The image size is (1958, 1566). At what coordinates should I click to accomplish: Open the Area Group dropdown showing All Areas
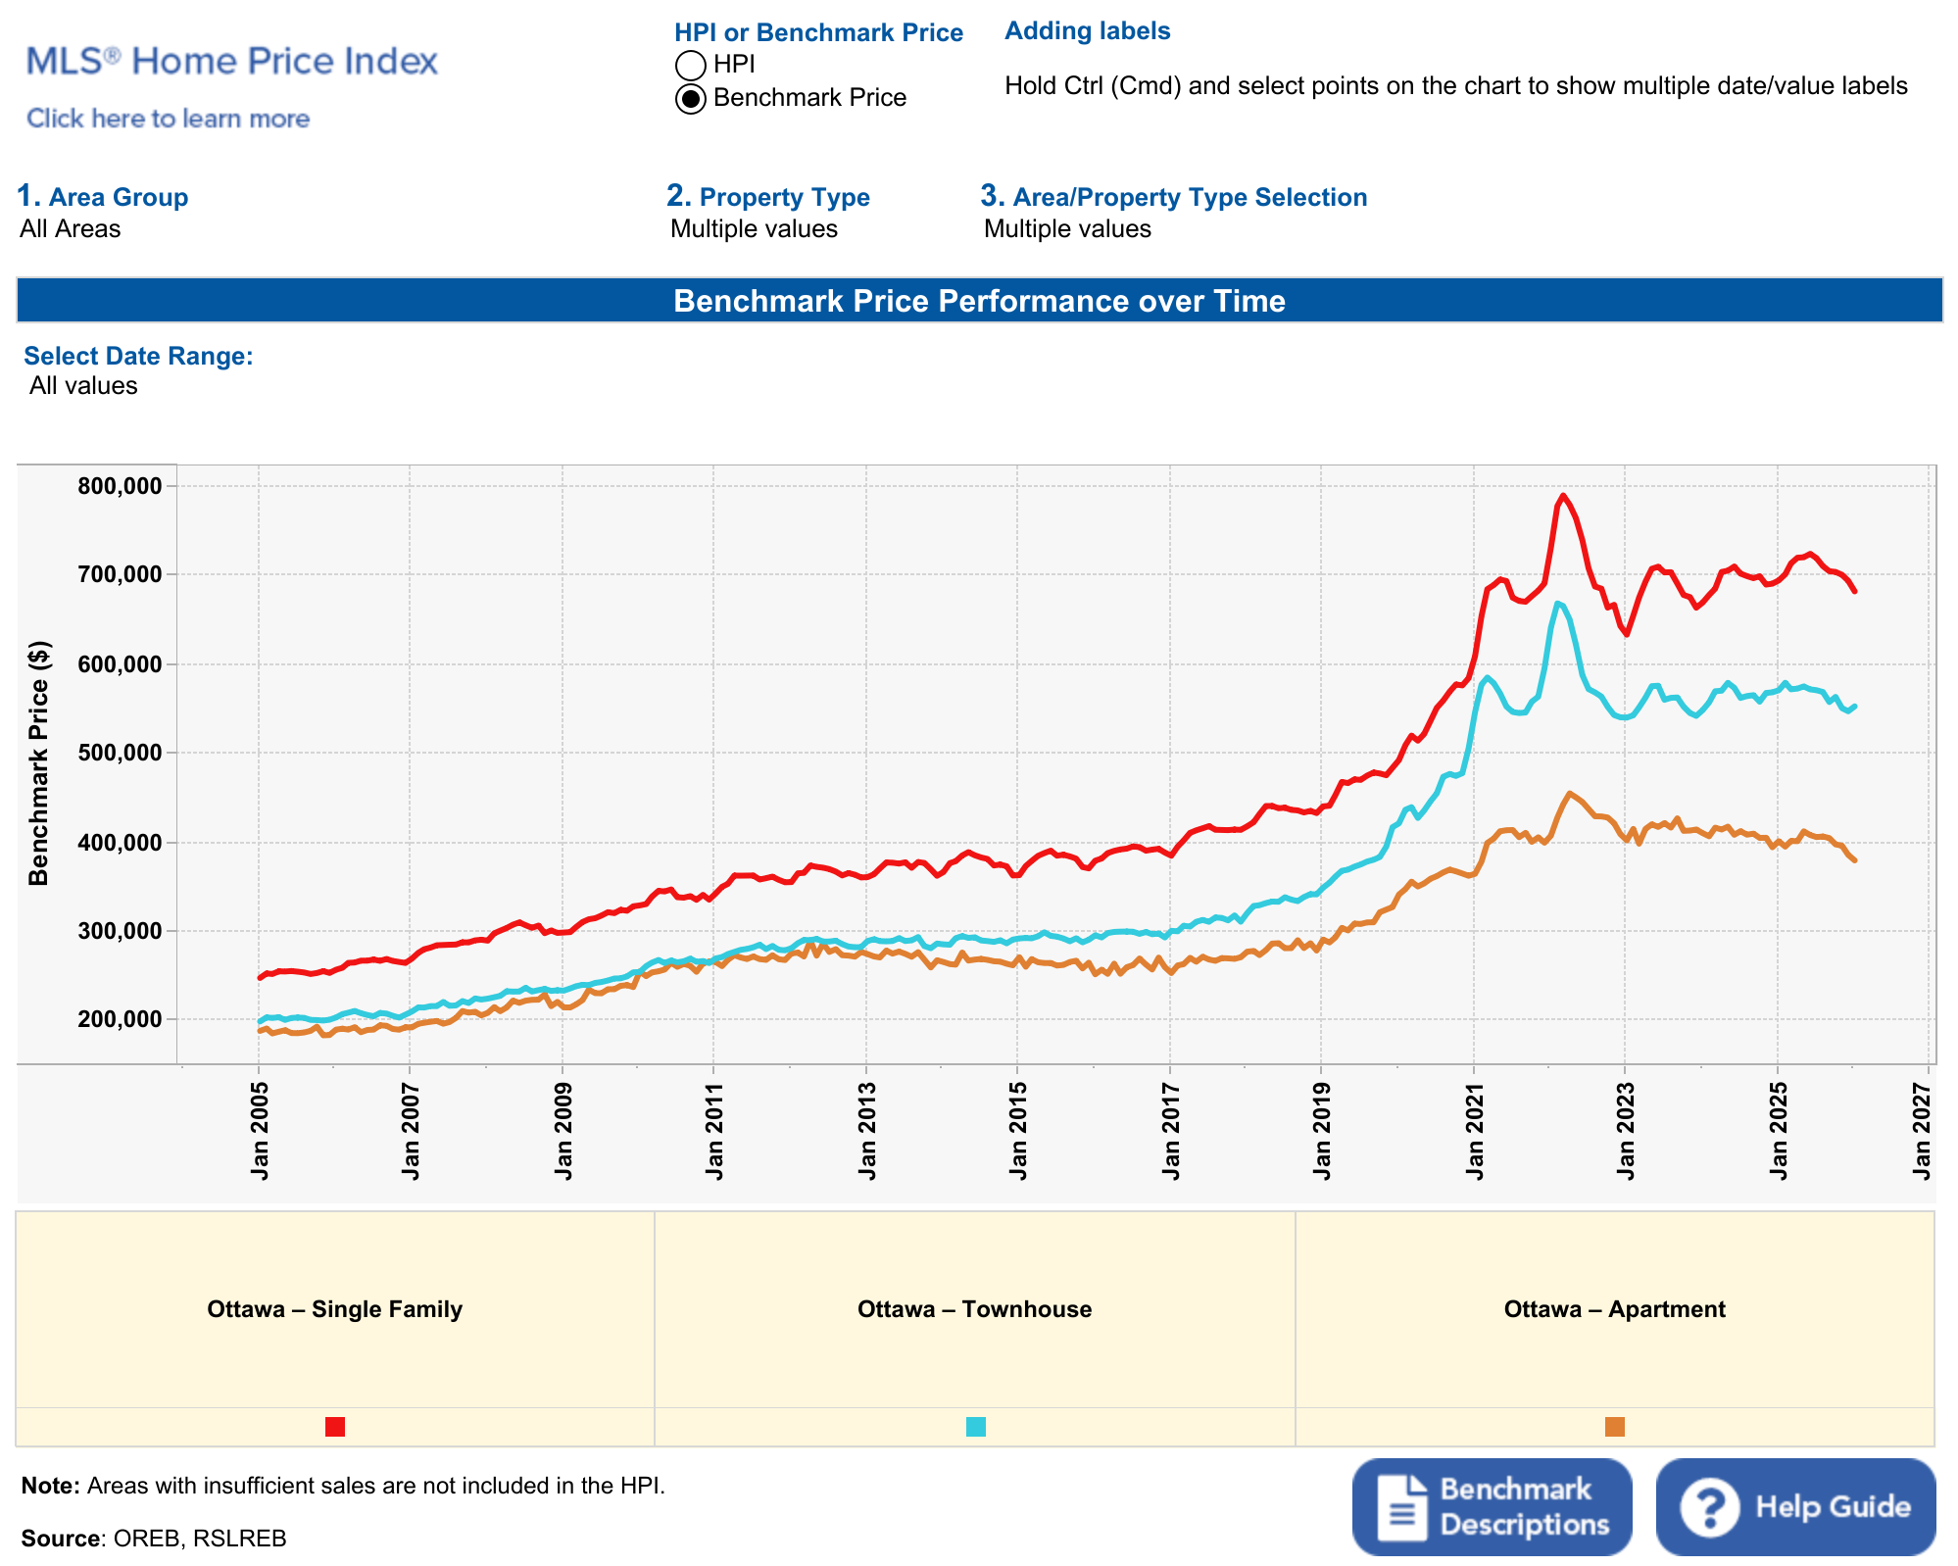click(71, 228)
